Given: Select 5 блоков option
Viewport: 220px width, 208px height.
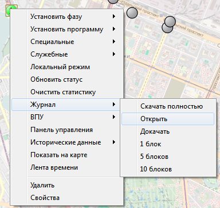Looking at the screenshot, I should [168, 157].
